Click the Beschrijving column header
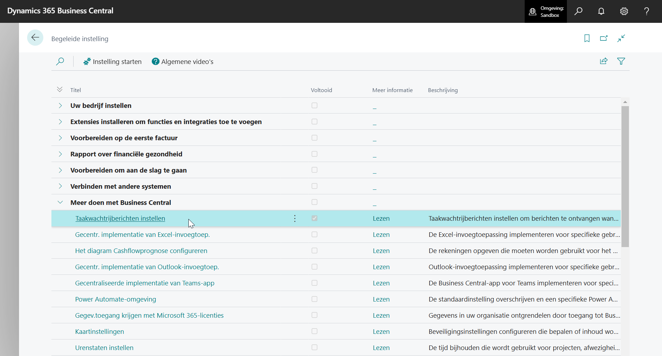 (443, 90)
